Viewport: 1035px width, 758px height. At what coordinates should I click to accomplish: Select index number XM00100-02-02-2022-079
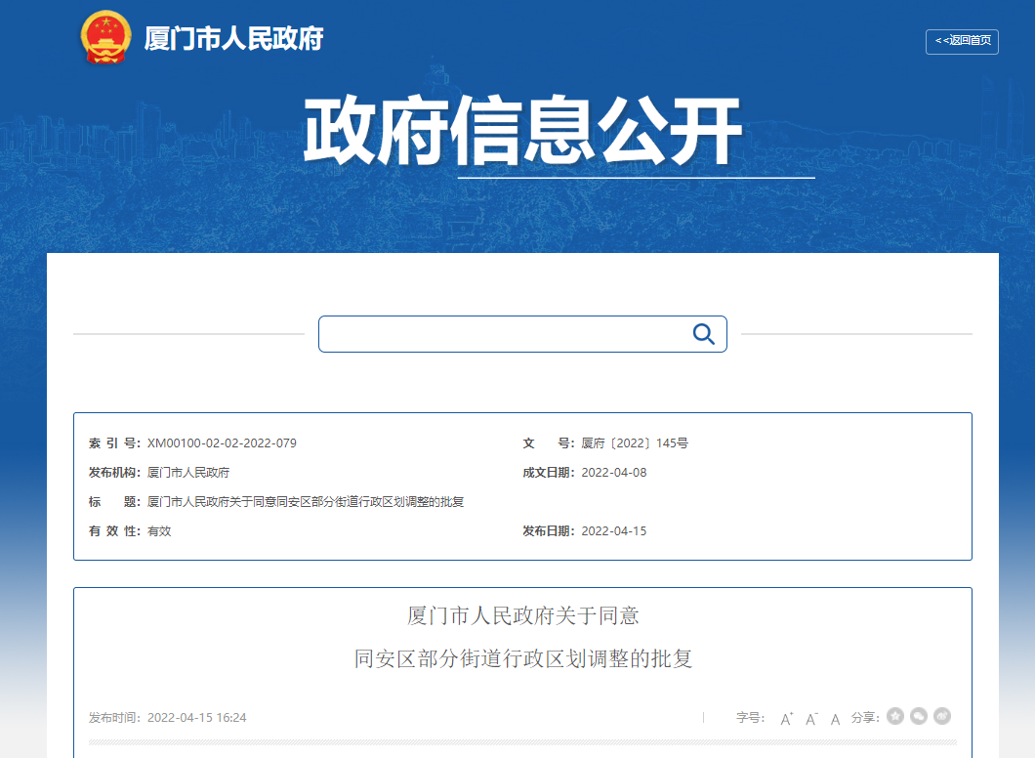tap(222, 443)
